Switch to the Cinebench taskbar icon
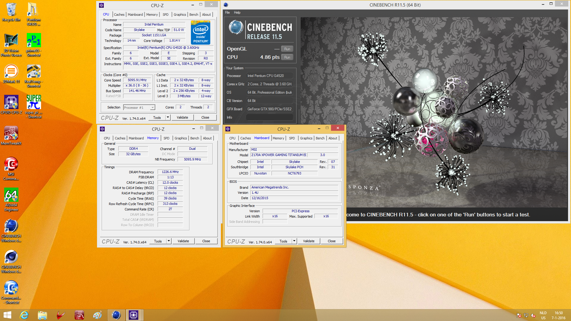Viewport: 571px width, 321px height. [x=116, y=315]
